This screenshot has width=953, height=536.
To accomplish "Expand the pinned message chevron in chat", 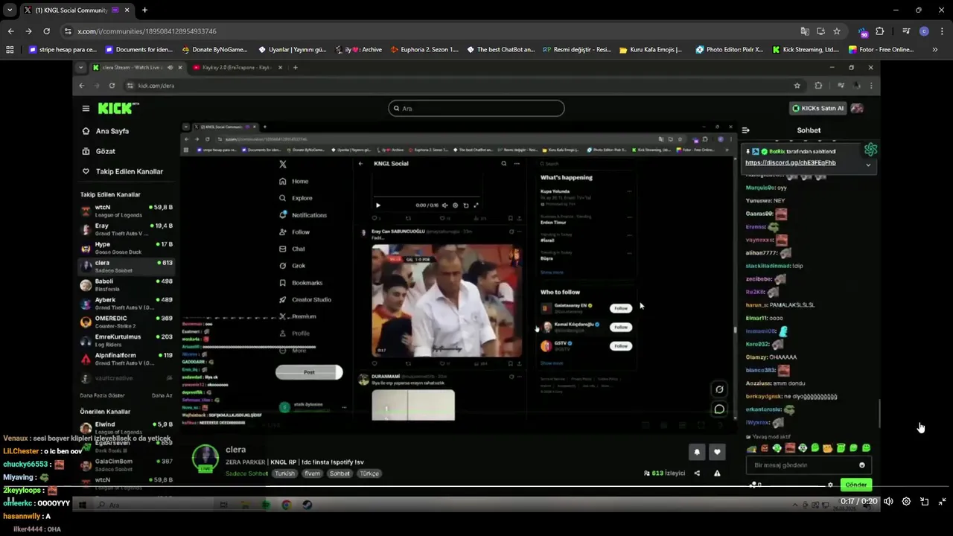I will point(868,165).
